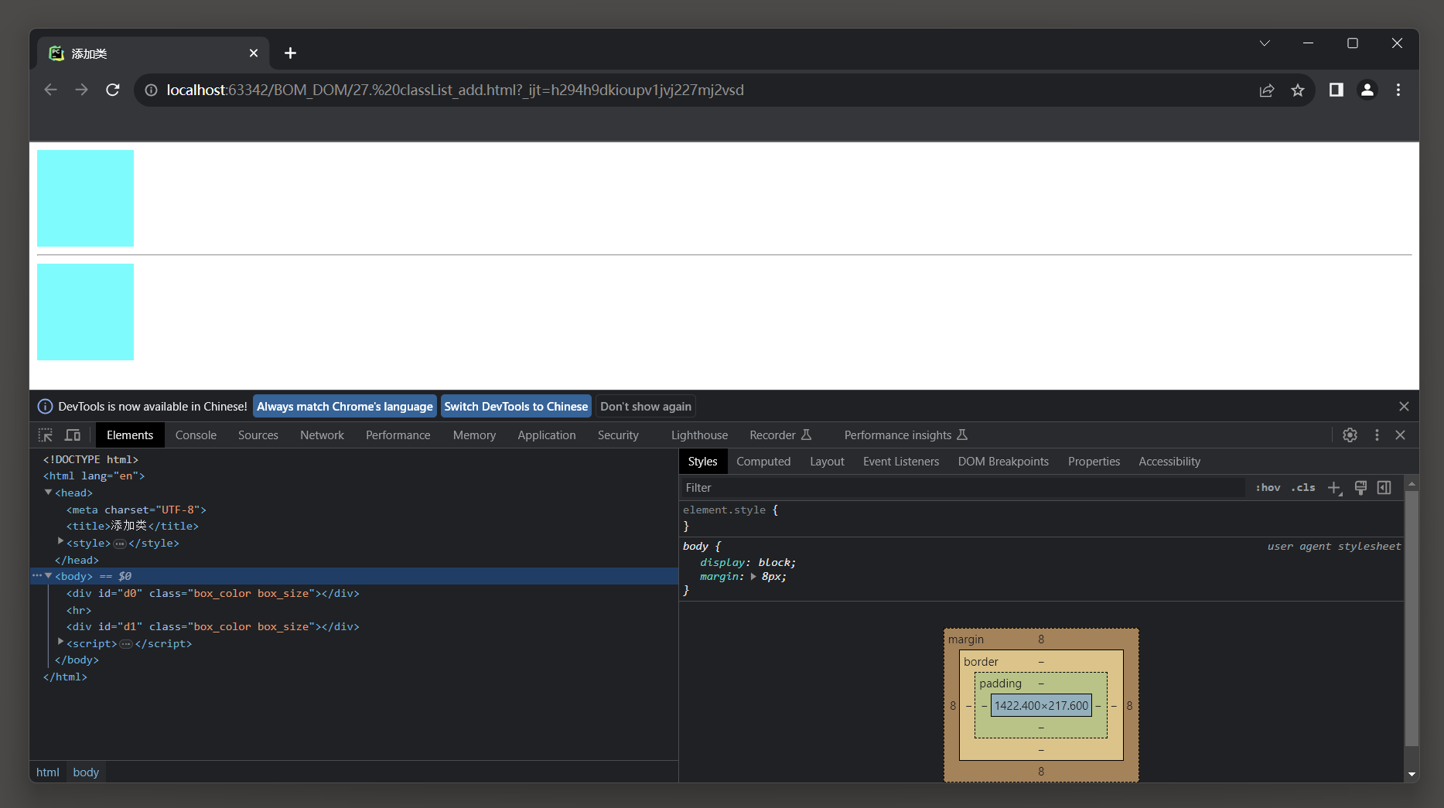Select the DOM Breakpoints tab
1444x808 pixels.
(x=1003, y=462)
